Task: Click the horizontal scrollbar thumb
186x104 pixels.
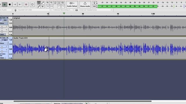Action: pos(83,101)
